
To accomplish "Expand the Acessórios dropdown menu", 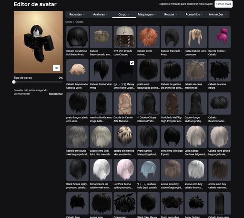I will point(194,14).
